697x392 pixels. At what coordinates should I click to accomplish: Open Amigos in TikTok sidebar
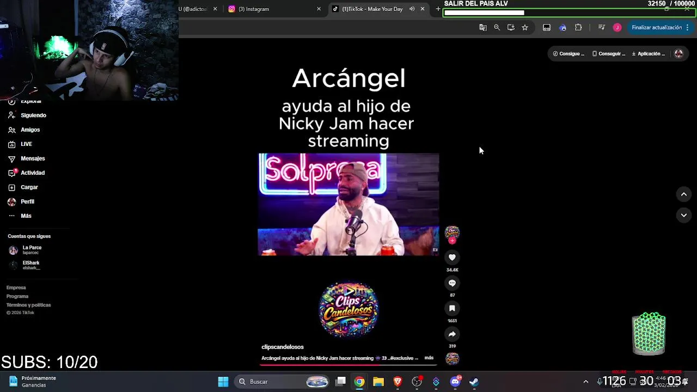24,130
